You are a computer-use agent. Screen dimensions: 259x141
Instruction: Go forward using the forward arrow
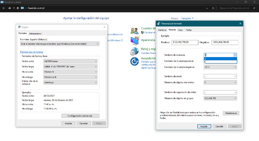coord(10,8)
